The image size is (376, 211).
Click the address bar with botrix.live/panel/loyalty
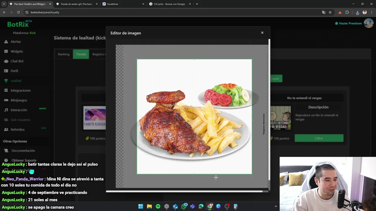coord(173,12)
